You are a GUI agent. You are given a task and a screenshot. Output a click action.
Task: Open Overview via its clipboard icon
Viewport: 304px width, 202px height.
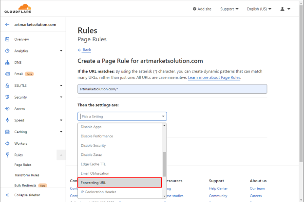7,39
